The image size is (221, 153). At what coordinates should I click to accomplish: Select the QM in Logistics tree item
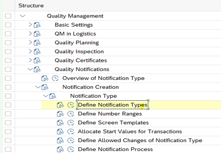pos(75,34)
